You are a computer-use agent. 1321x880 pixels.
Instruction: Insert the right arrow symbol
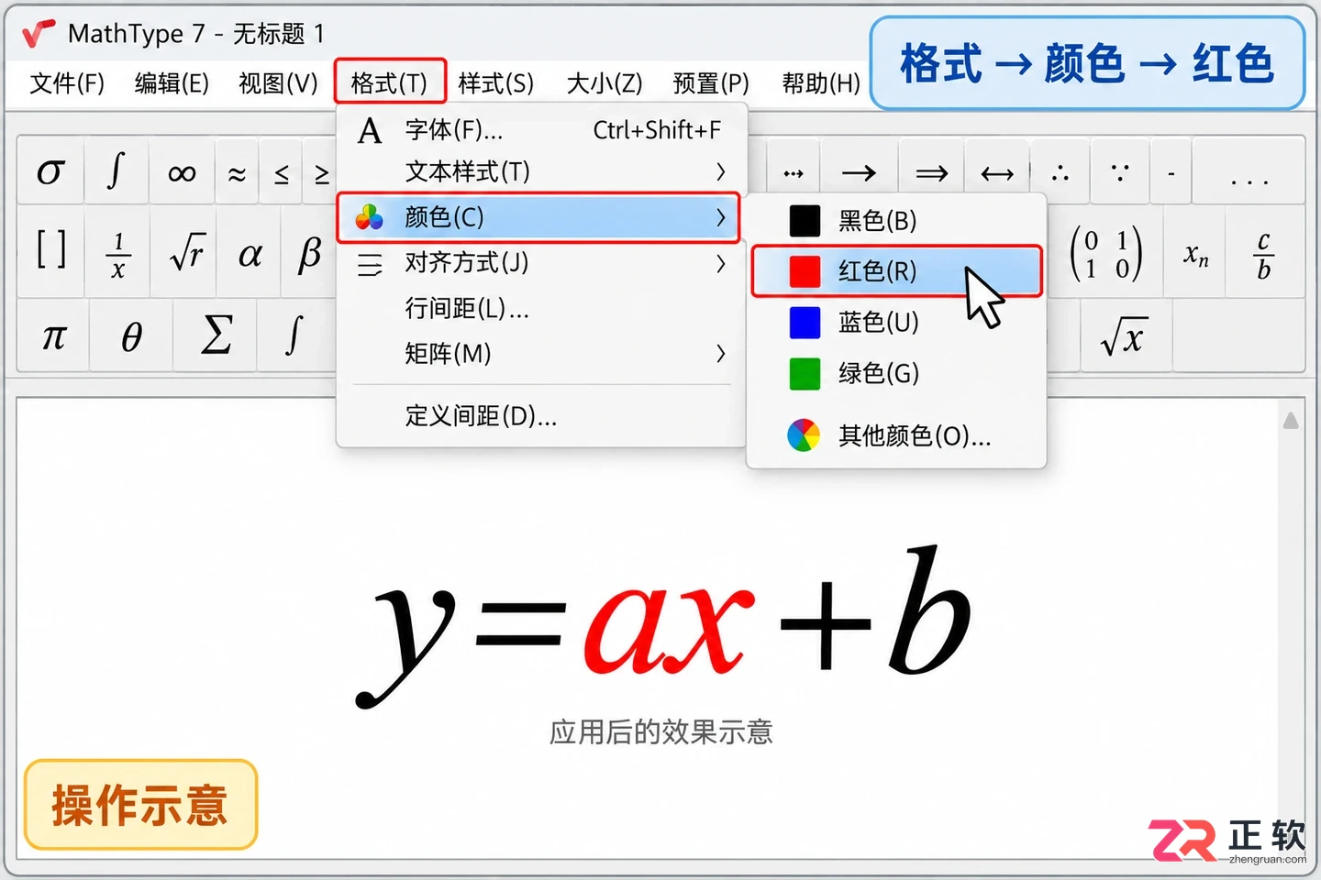pos(859,172)
